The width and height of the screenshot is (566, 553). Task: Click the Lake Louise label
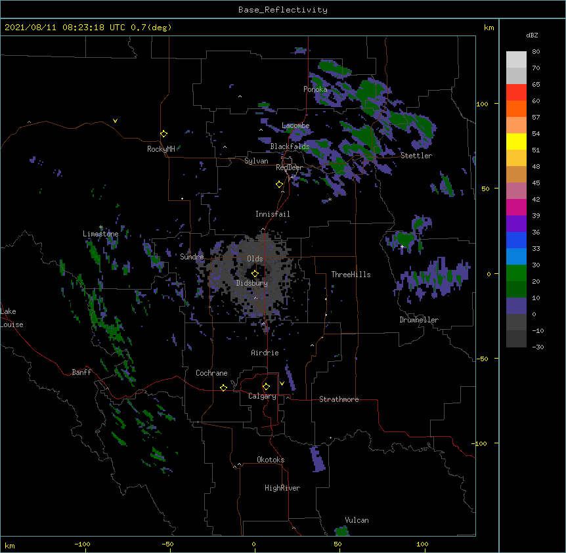pos(12,318)
